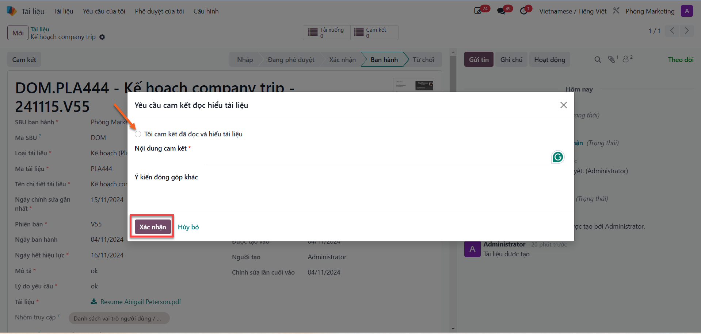Select the Ban hành status stage

[x=384, y=59]
